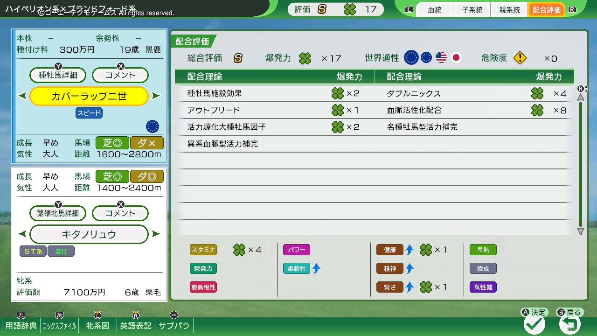The width and height of the screenshot is (597, 336).
Task: Switch to the 血統 tab
Action: pyautogui.click(x=434, y=10)
